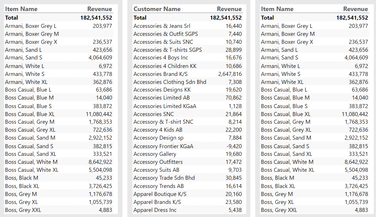Viewport: 376px width, 217px height.
Task: Click the Total label in the Customer Name table
Action: pyautogui.click(x=140, y=18)
